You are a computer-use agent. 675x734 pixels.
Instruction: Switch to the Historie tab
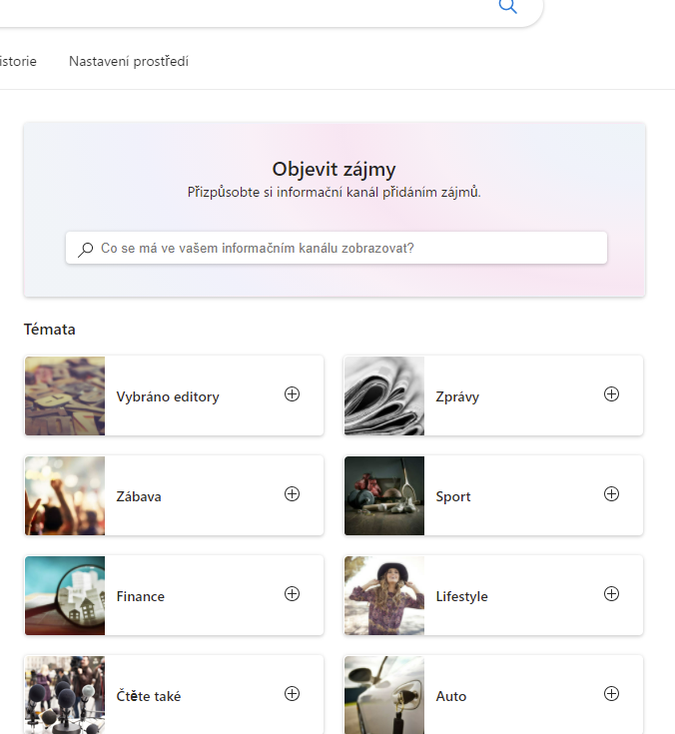18,62
